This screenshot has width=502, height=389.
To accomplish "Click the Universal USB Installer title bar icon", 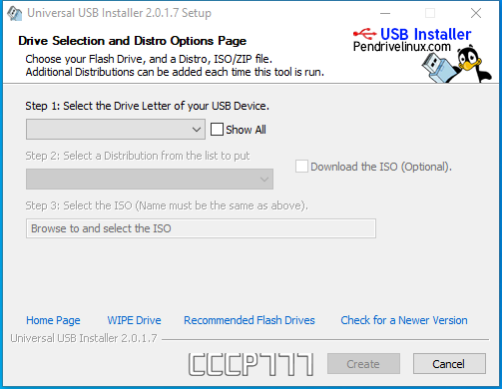I will point(14,13).
